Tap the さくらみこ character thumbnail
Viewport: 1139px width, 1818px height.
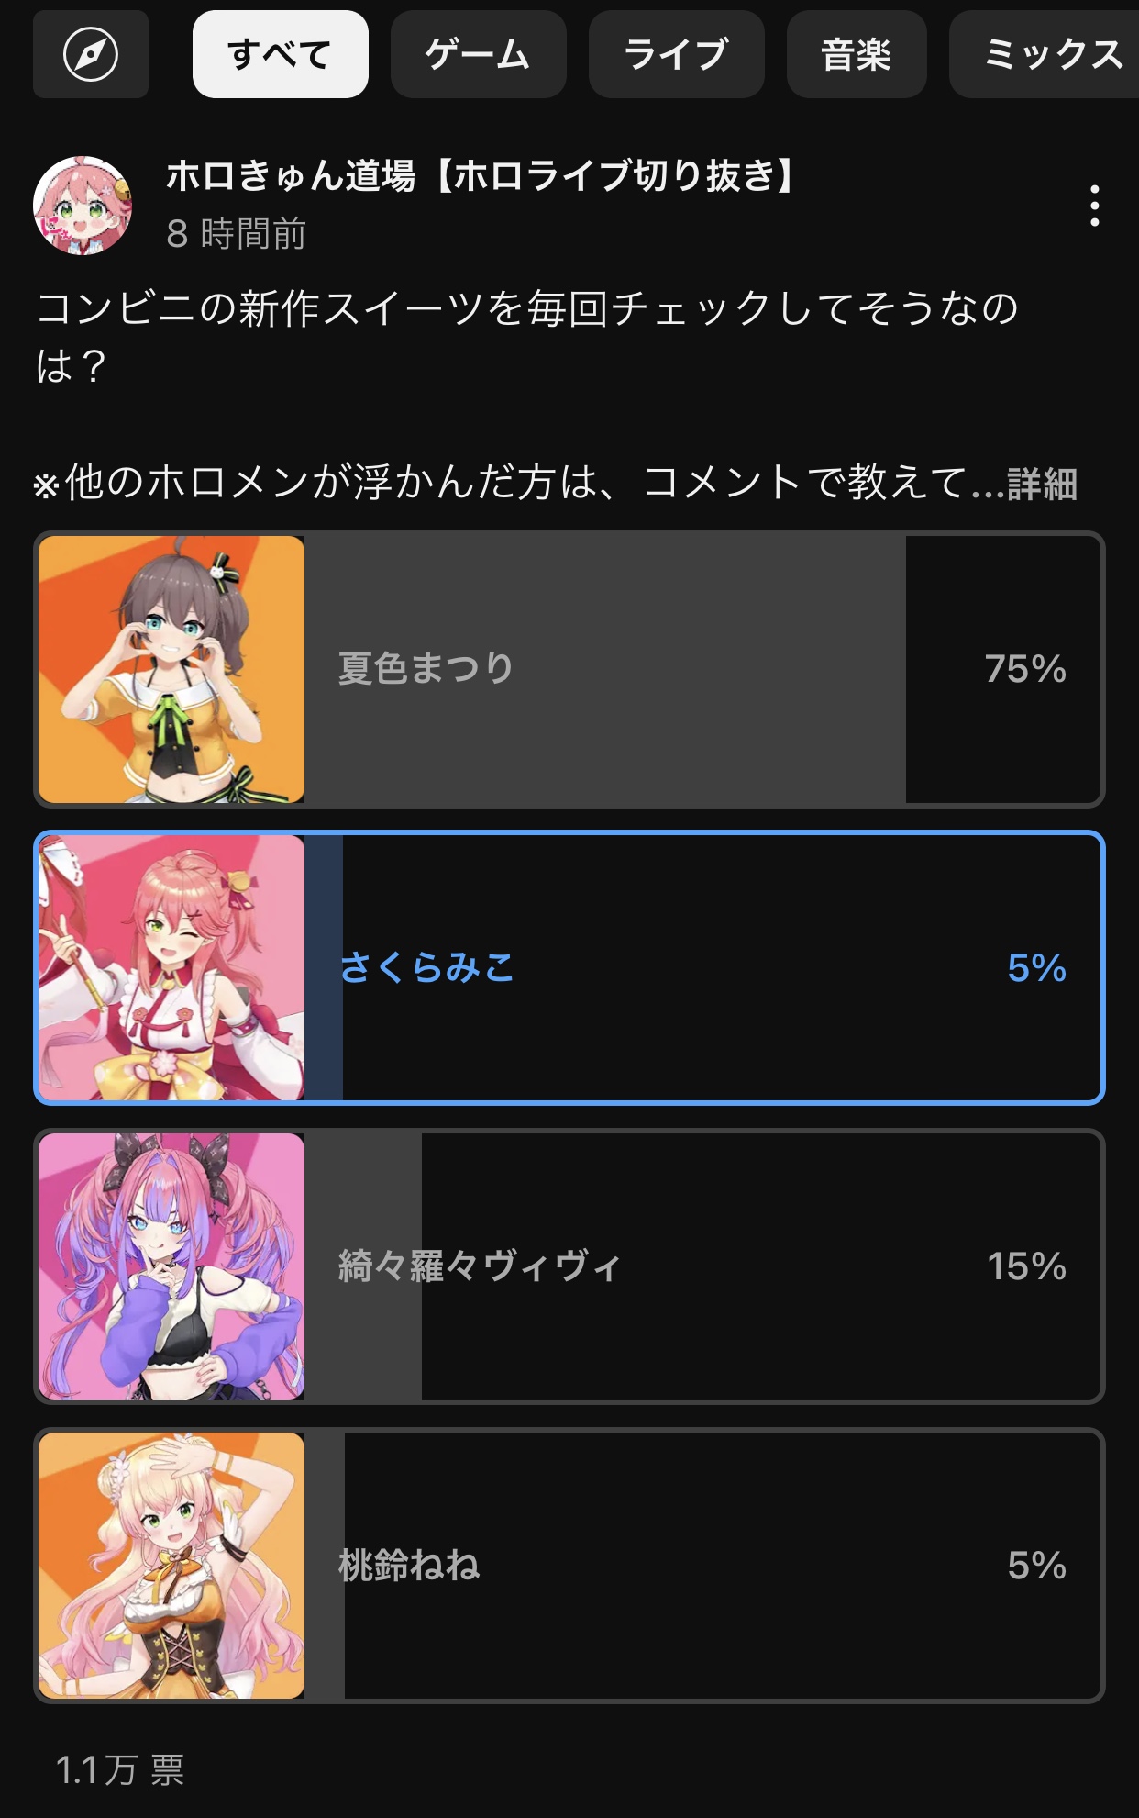[171, 967]
